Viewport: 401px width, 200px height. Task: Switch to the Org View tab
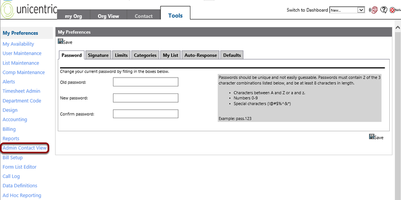[108, 16]
